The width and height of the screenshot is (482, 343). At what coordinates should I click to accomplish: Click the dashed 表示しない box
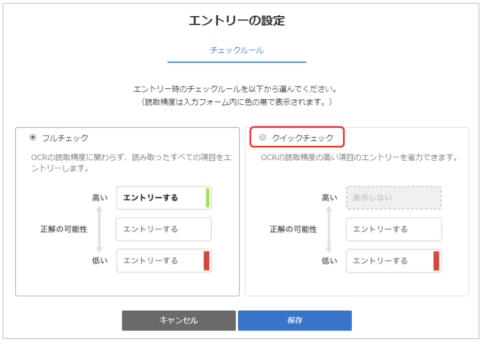tap(393, 198)
